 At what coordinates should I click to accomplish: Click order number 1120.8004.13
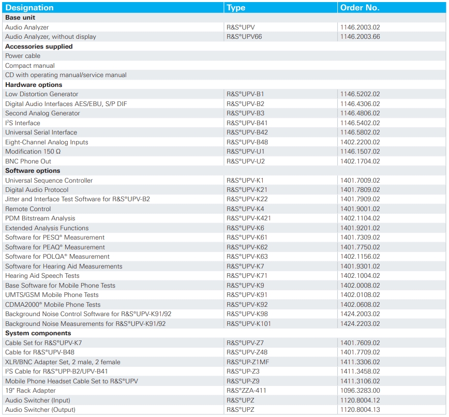click(360, 410)
